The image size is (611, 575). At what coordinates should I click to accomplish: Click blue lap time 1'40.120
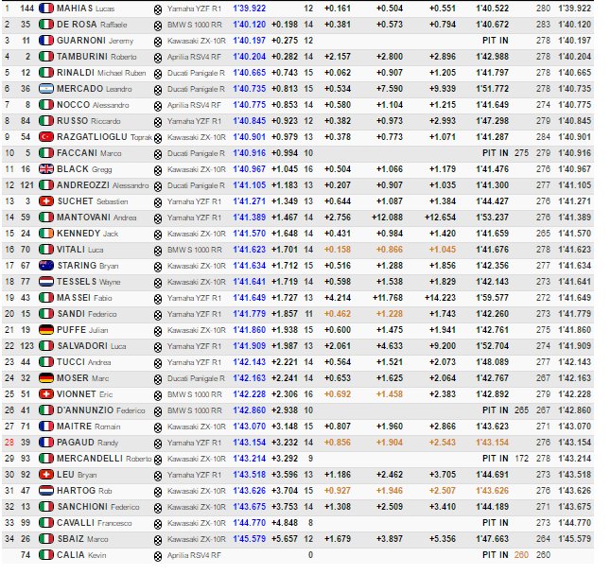250,25
